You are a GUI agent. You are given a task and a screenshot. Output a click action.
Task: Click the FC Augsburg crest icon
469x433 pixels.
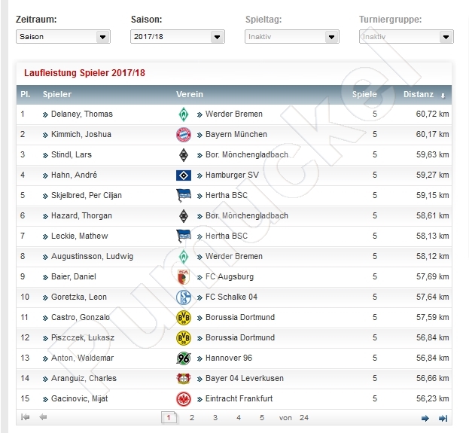[x=184, y=277]
